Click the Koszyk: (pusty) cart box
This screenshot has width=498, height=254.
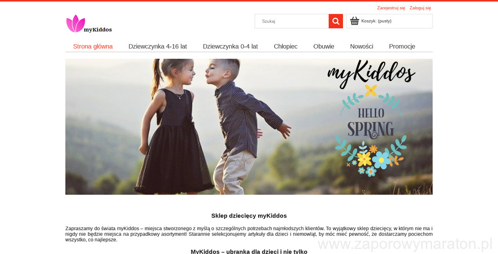pos(389,21)
